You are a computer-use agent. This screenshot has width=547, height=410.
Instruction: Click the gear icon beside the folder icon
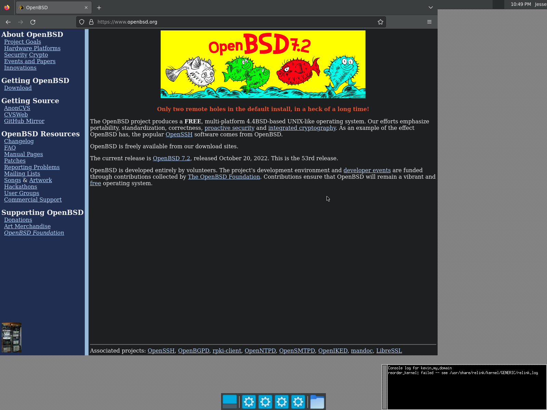(298, 402)
